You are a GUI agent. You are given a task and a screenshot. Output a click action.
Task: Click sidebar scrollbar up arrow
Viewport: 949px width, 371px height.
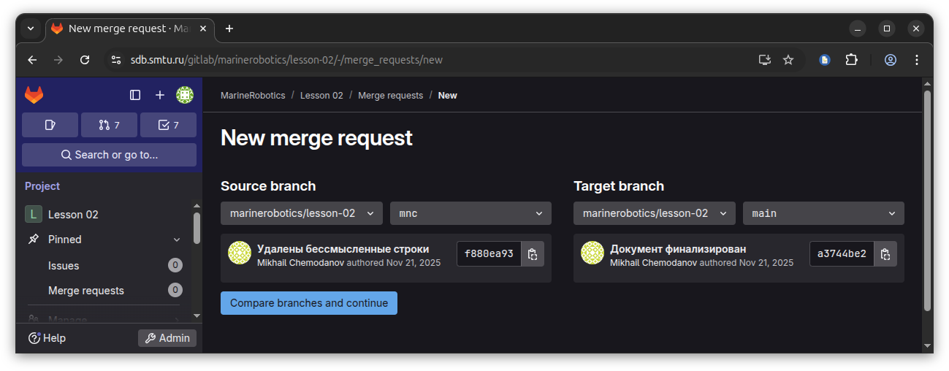click(x=197, y=206)
